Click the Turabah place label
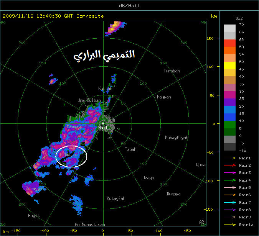The width and height of the screenshot is (259, 236). point(172,71)
